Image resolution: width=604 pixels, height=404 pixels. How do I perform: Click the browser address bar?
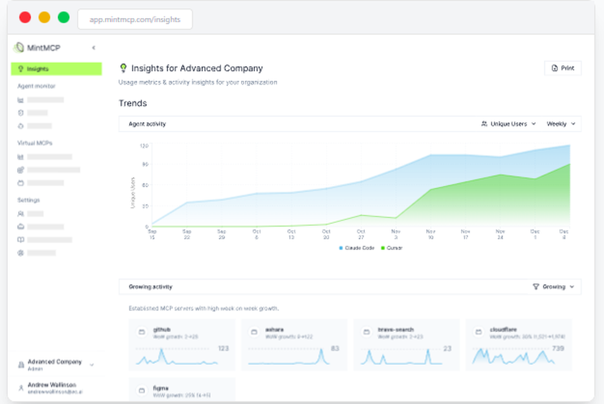[x=135, y=19]
